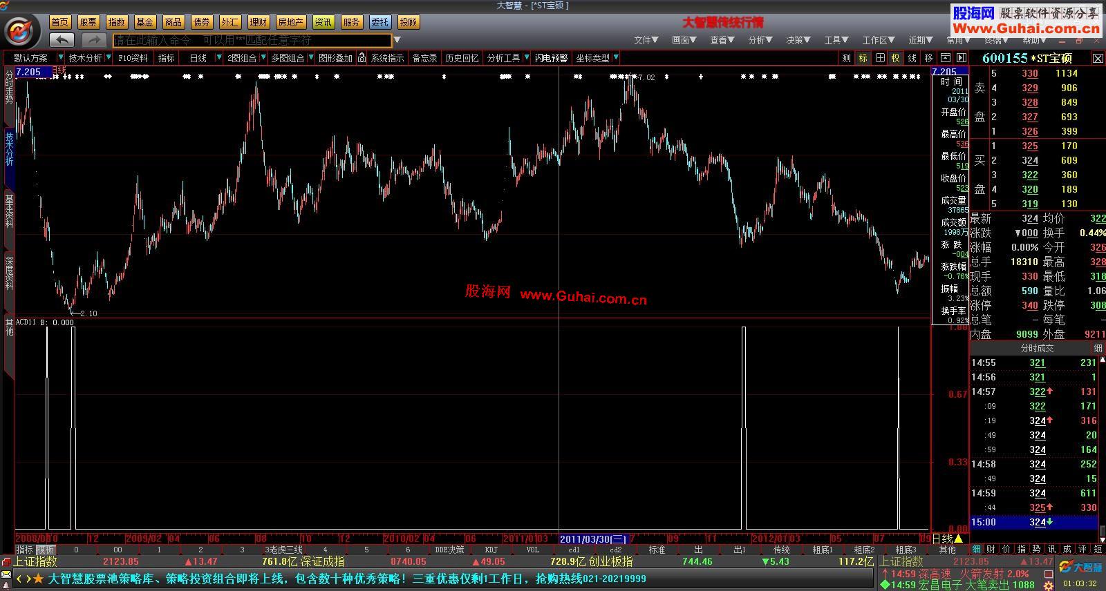1106x591 pixels.
Task: Open the 日线 period dropdown arrow
Action: tap(219, 58)
